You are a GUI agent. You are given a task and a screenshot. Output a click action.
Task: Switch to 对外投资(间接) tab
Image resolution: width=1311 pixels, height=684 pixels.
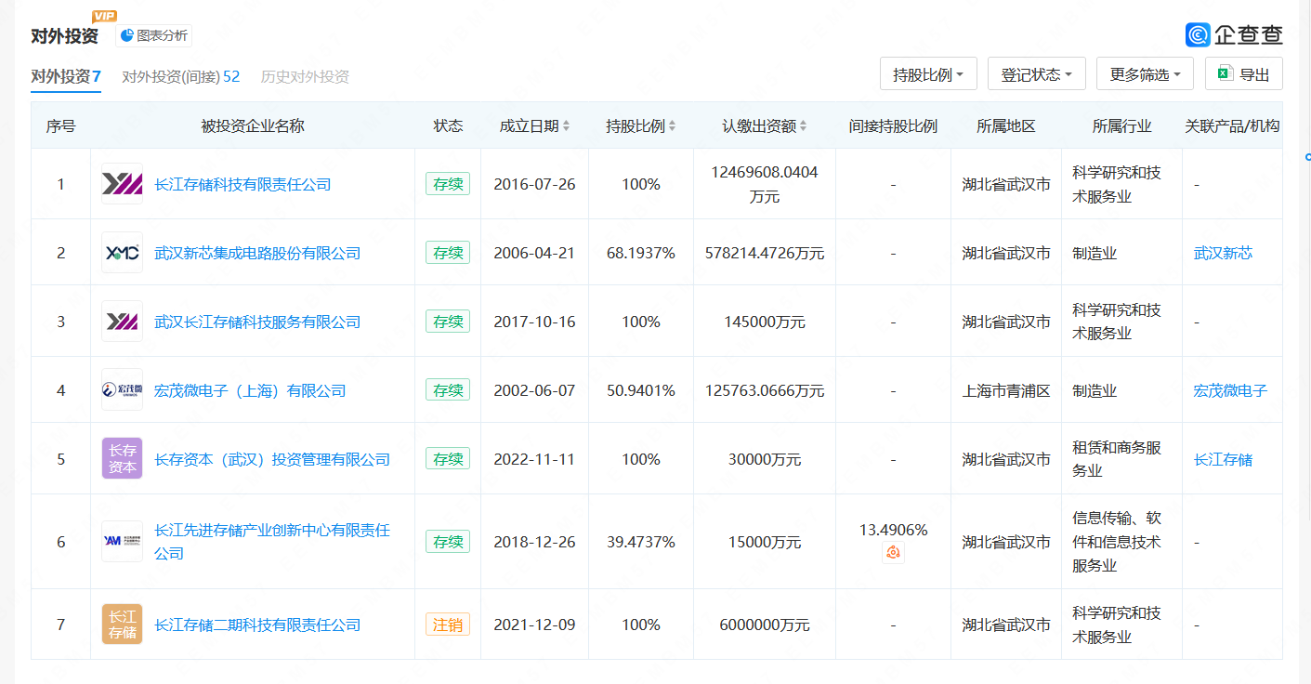pos(180,76)
